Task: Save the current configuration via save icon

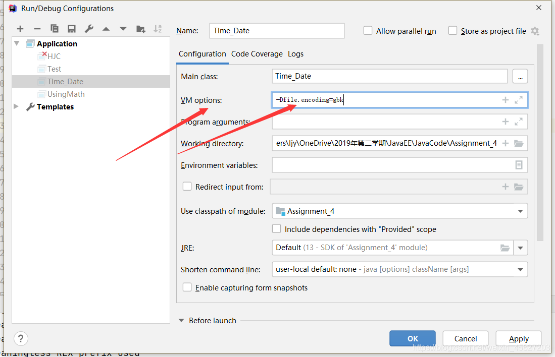Action: pyautogui.click(x=71, y=29)
